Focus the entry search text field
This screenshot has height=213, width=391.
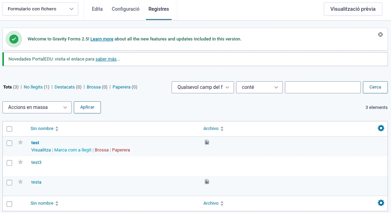pos(323,87)
